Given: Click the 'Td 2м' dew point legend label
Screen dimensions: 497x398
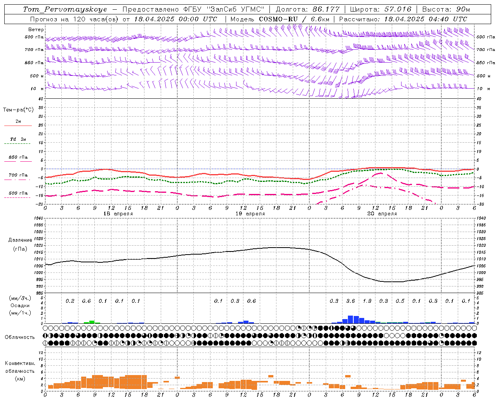Looking at the screenshot, I should coord(18,139).
